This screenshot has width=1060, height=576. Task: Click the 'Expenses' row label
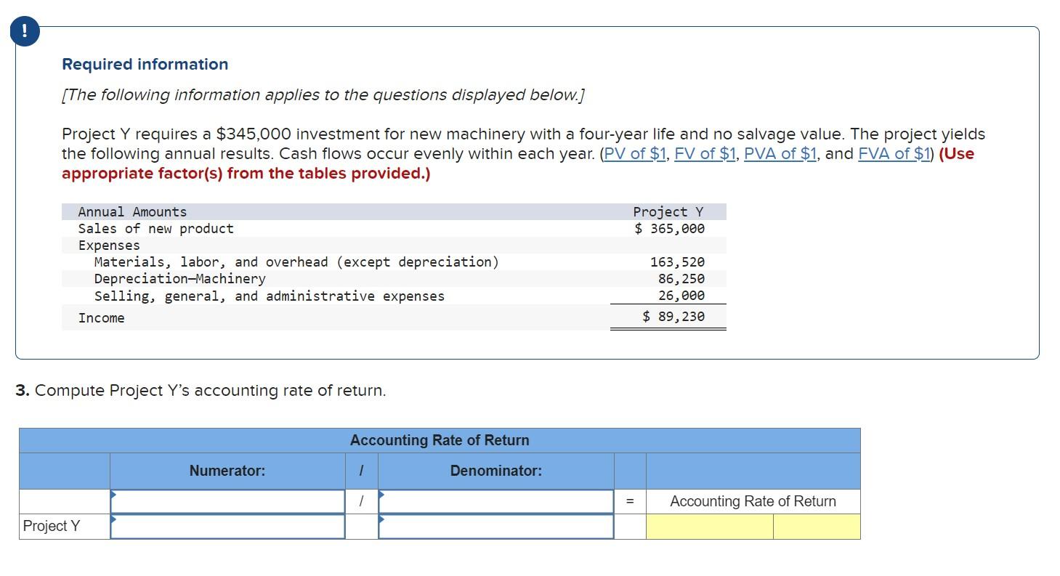(109, 246)
